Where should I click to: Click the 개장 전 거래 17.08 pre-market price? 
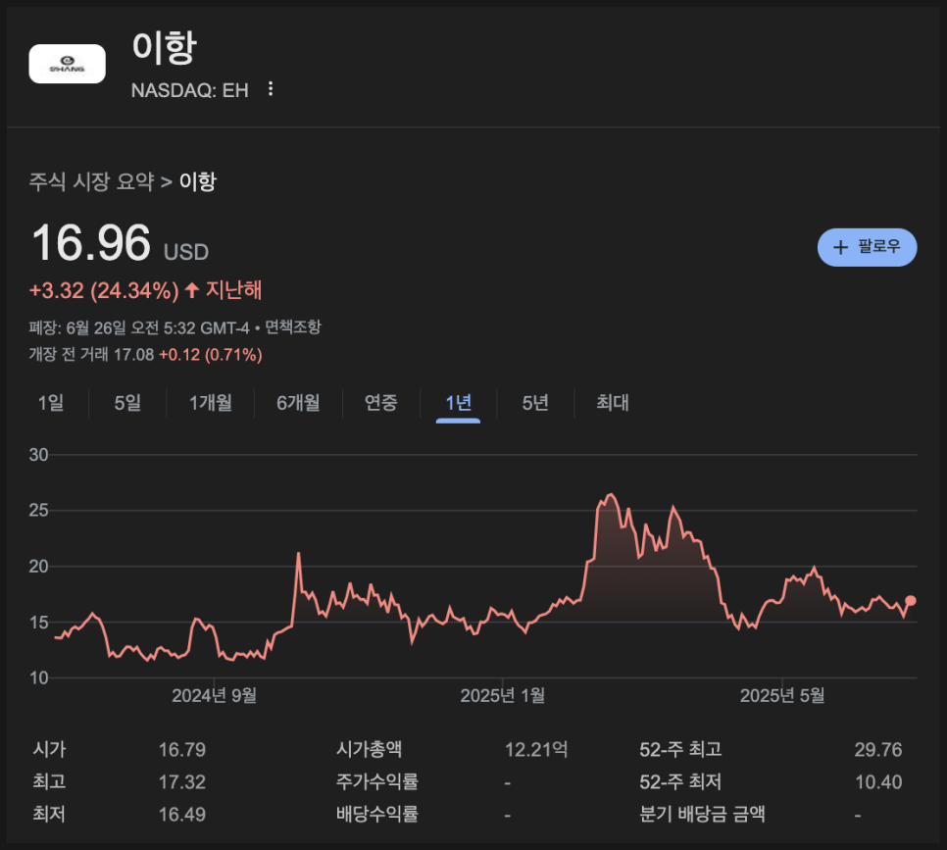tap(91, 354)
